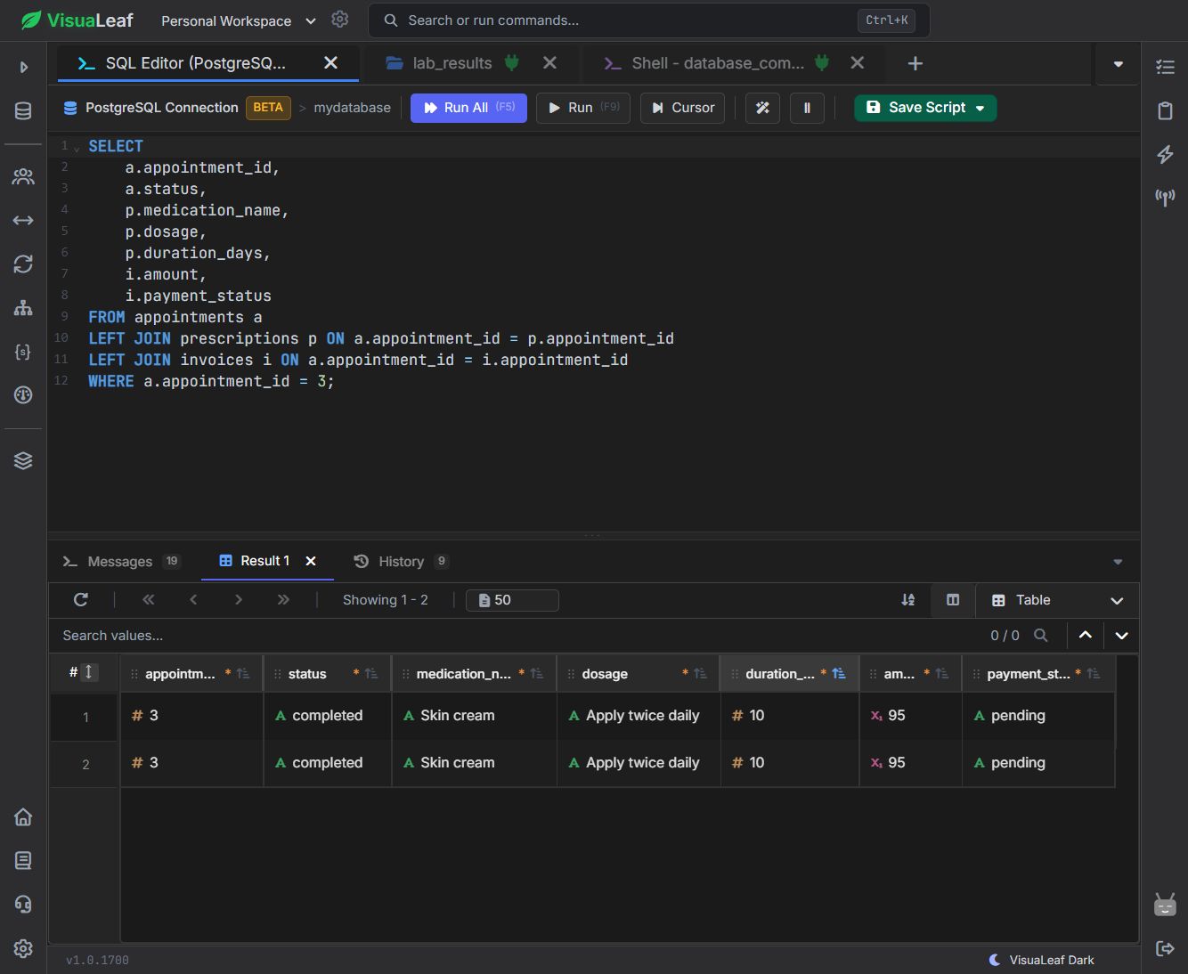Click the sort order icon in results toolbar
This screenshot has height=974, width=1188.
click(x=907, y=600)
